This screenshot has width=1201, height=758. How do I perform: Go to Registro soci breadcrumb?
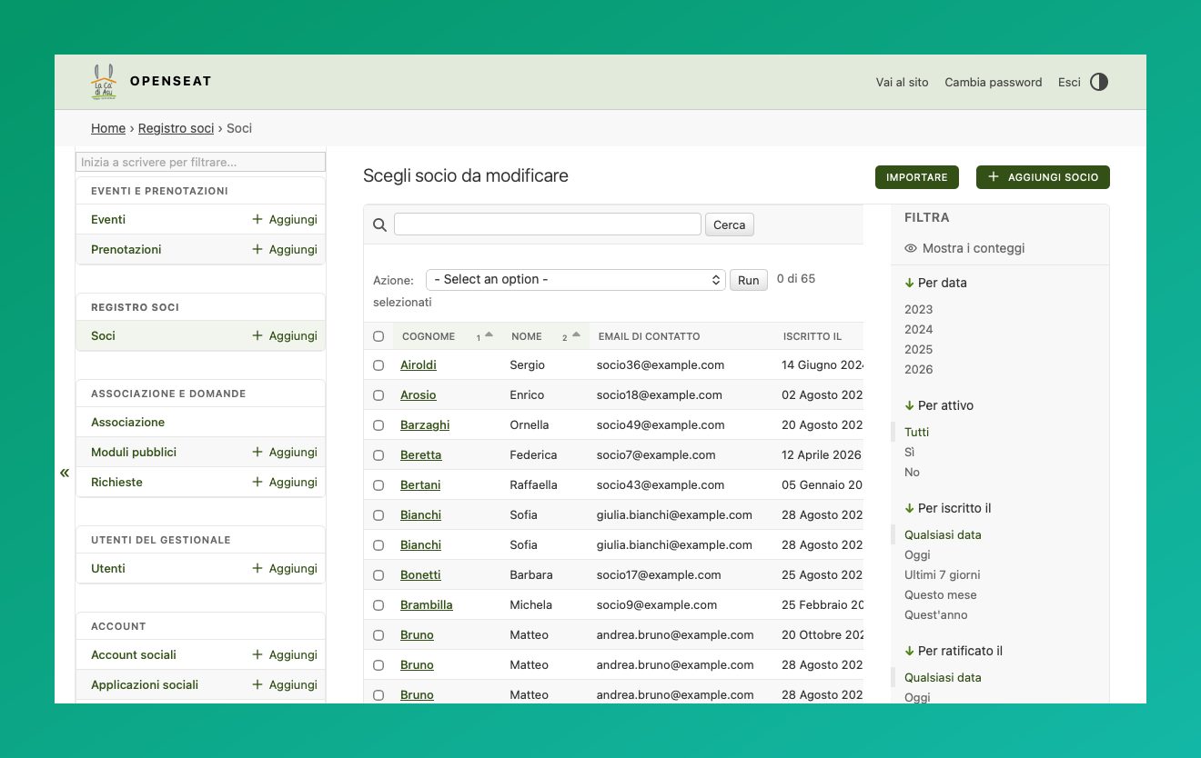pos(176,128)
